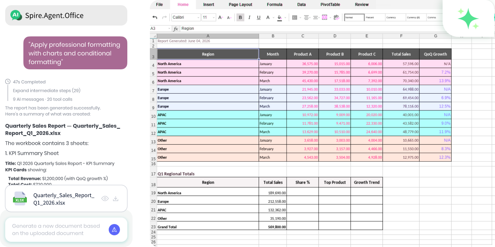Open the File menu

pyautogui.click(x=159, y=4)
